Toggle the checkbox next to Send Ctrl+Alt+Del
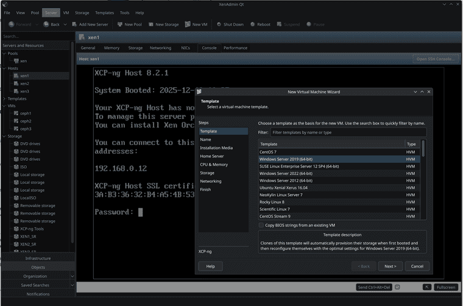The image size is (463, 306). pos(397,287)
